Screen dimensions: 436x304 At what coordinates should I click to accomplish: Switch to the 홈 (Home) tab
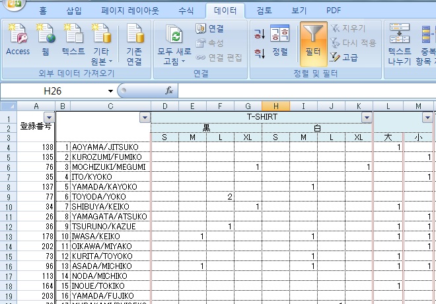click(43, 11)
